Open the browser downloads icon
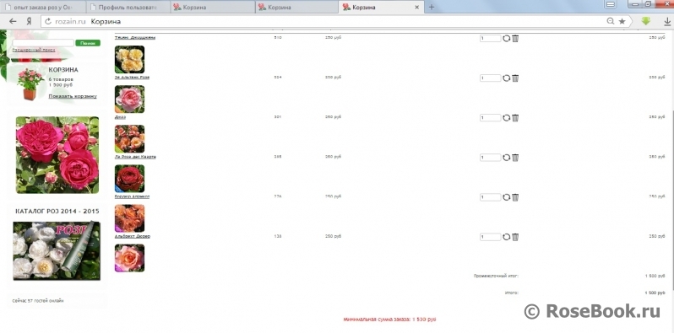 pos(667,21)
